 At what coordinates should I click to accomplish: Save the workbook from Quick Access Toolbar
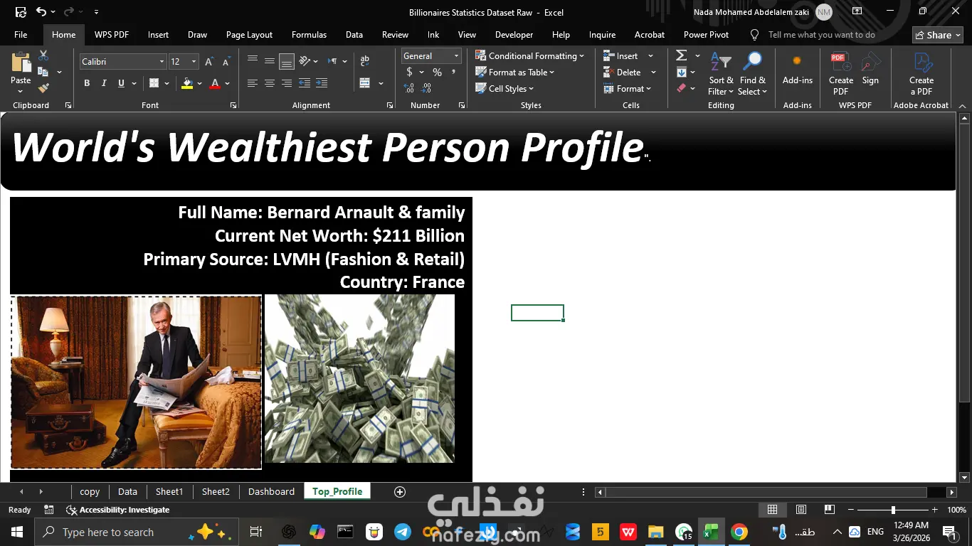click(21, 12)
